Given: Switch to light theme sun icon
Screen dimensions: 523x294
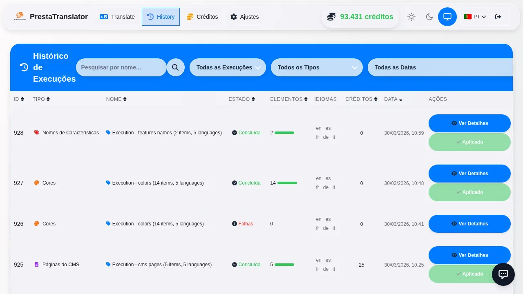Looking at the screenshot, I should (x=411, y=17).
